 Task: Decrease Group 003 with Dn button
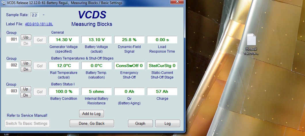click(26, 95)
